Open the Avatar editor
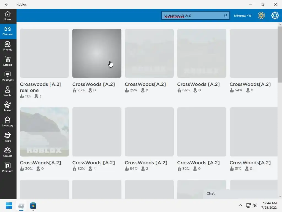282x212 pixels. point(8,107)
